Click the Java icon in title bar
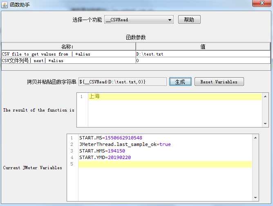Viewport: 273px width, 206px height. [4, 4]
